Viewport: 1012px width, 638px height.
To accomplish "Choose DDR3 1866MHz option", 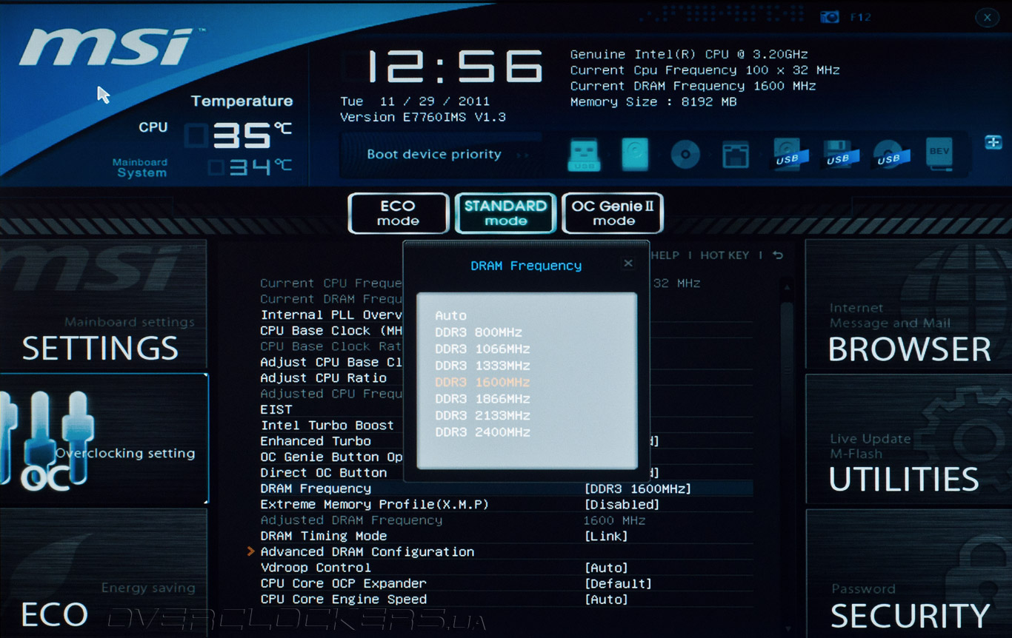I will (482, 399).
